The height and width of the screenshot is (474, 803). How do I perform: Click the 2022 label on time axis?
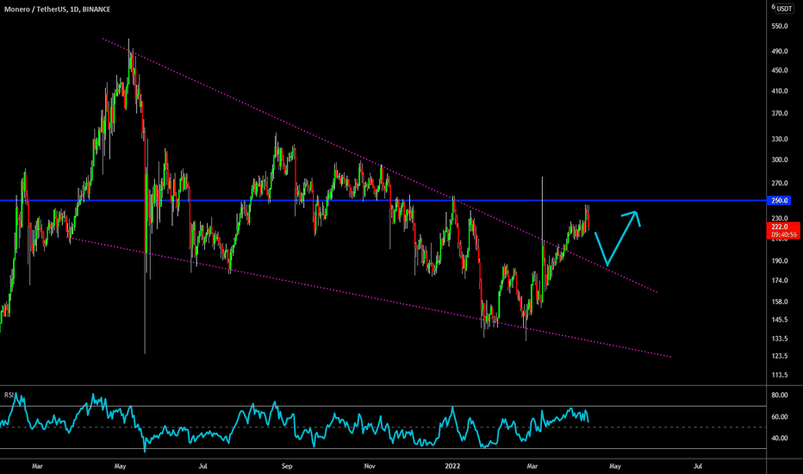452,466
